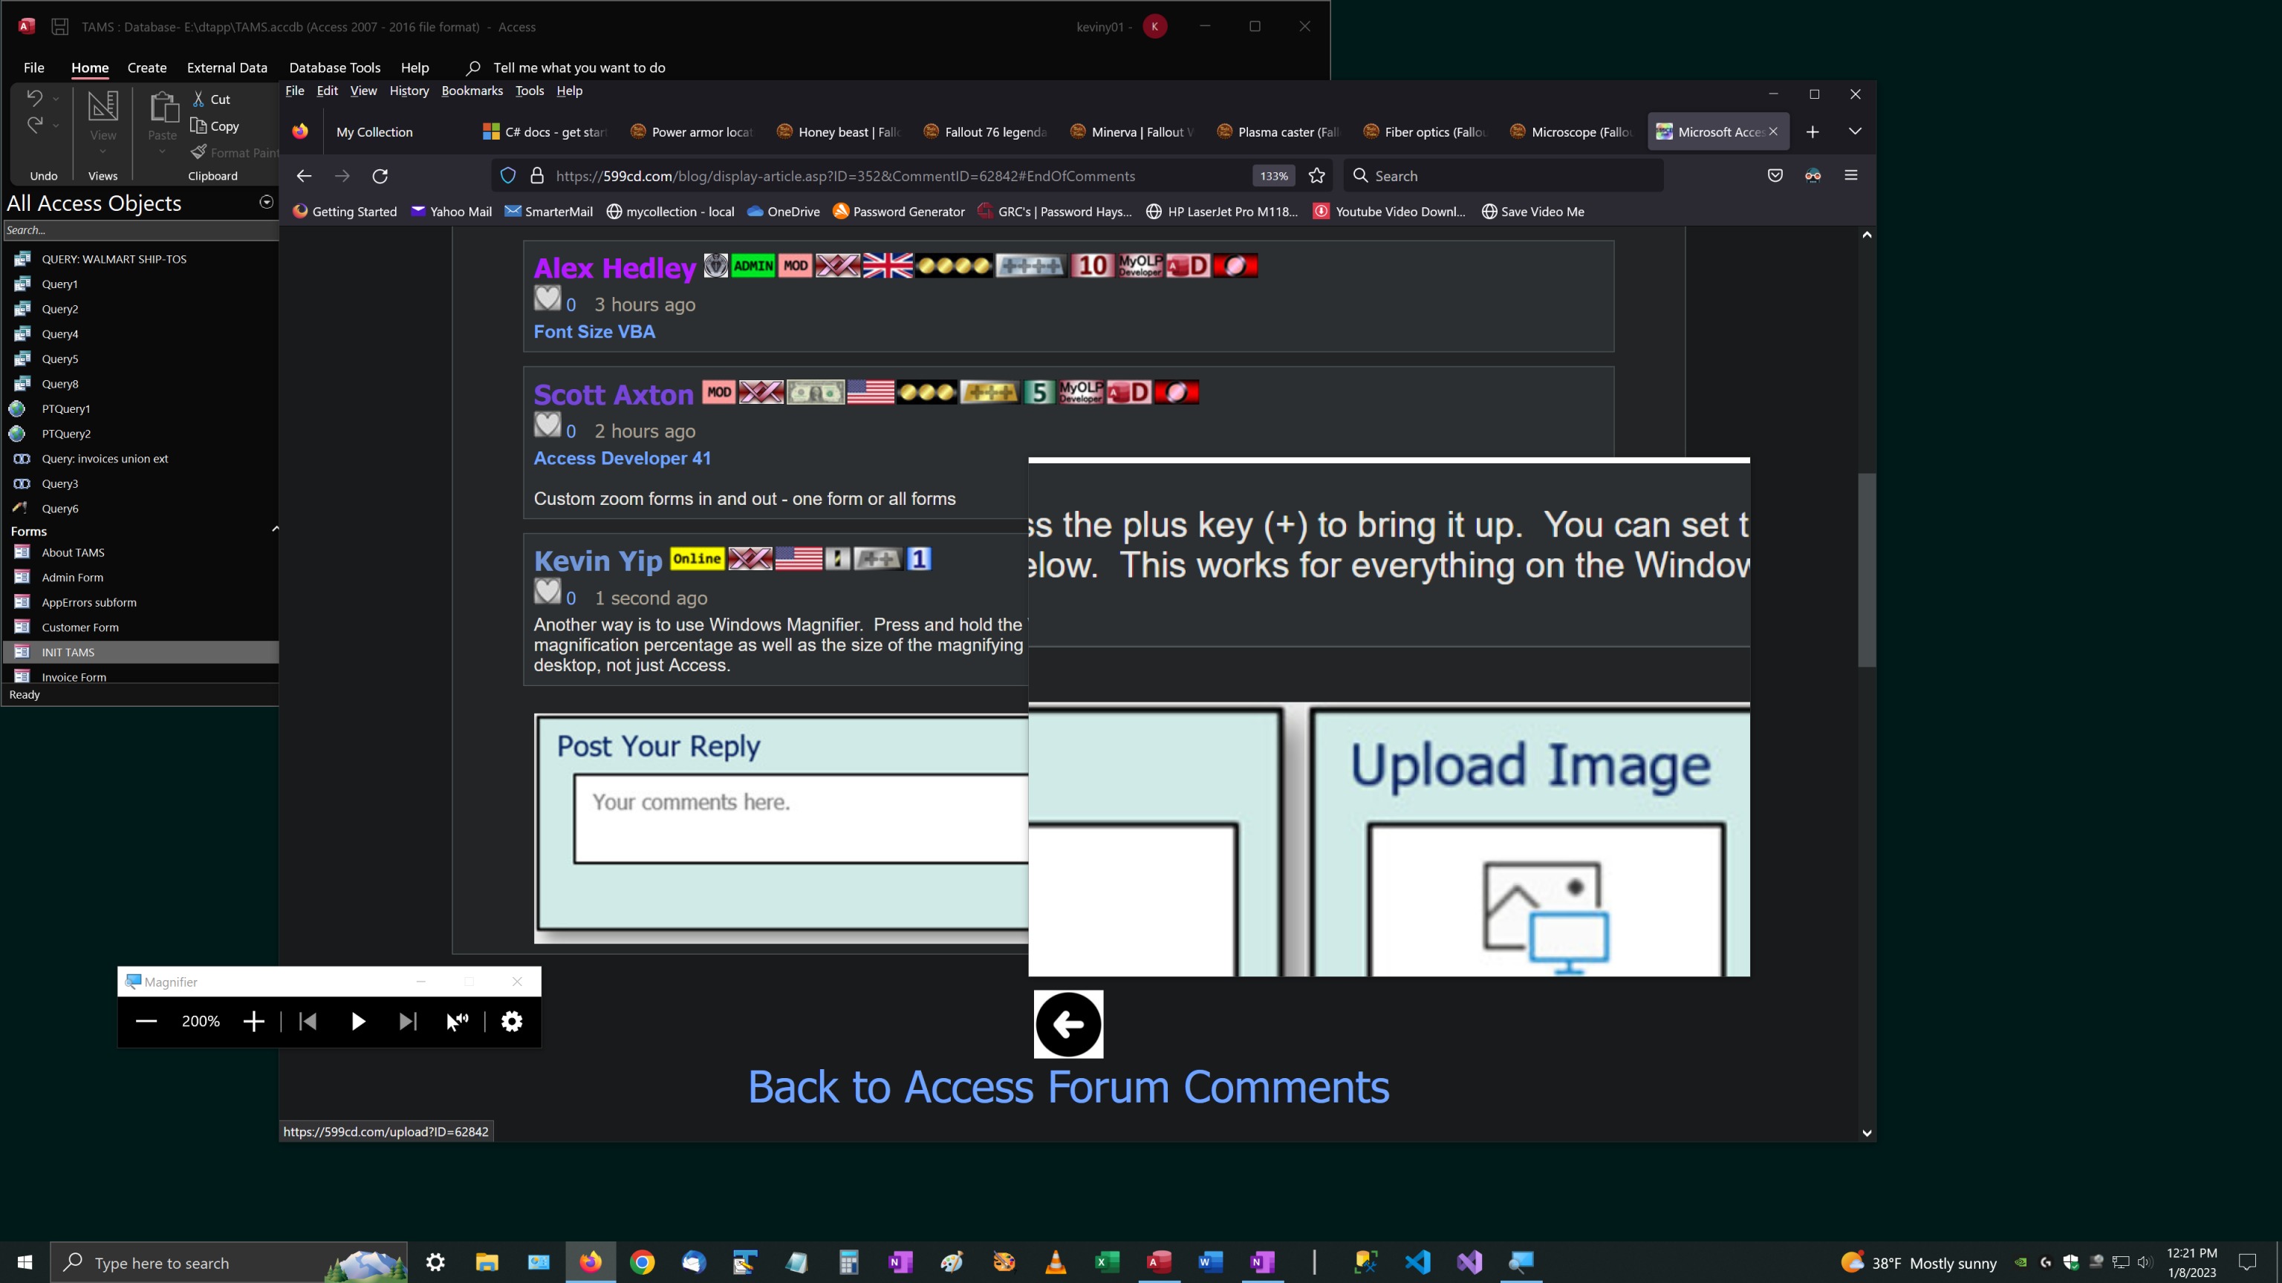Bookmark the page with the star icon

click(x=1316, y=175)
